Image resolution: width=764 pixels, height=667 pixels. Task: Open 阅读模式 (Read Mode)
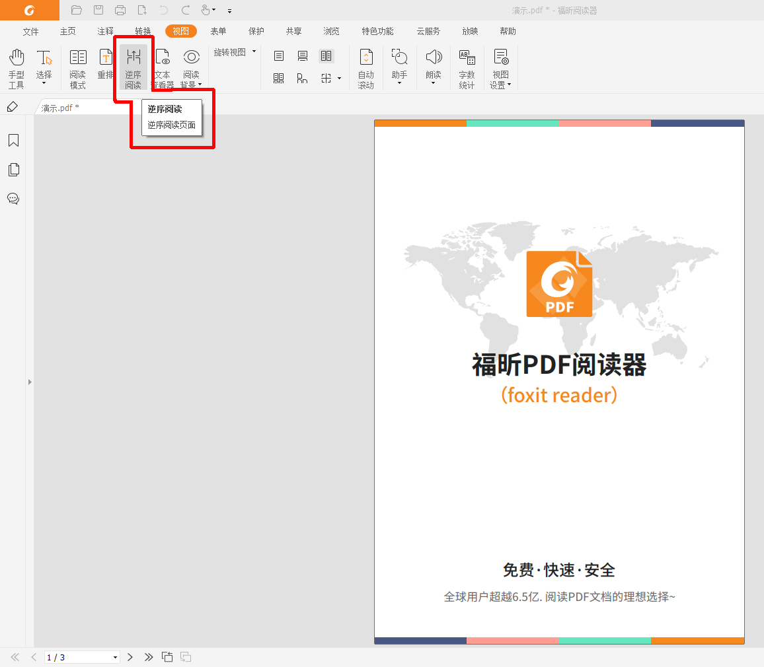77,66
